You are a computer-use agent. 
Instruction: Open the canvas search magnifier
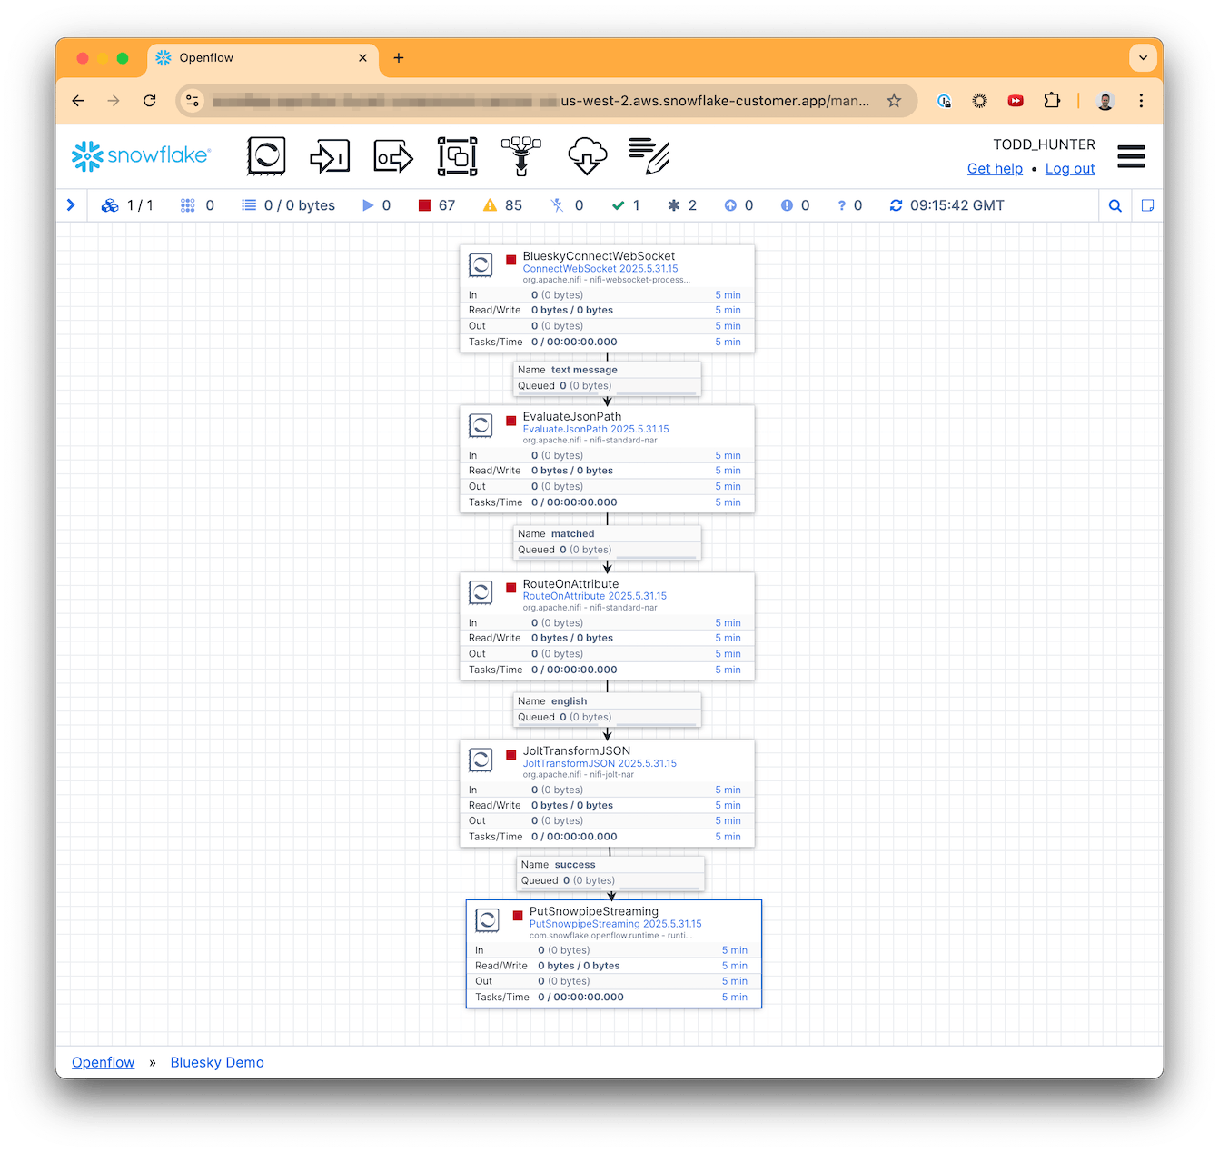pyautogui.click(x=1115, y=205)
